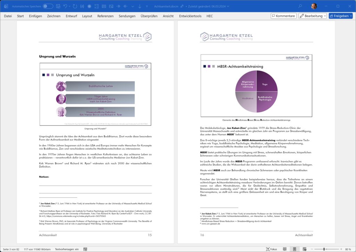Click the user profile picture

pyautogui.click(x=314, y=6)
